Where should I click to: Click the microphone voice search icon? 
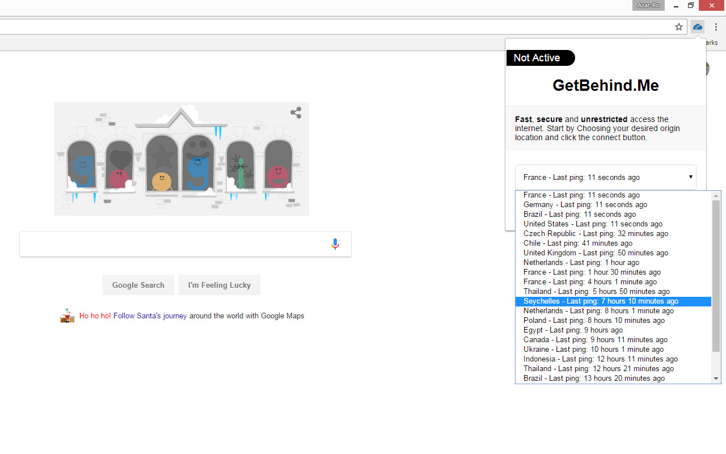point(335,244)
